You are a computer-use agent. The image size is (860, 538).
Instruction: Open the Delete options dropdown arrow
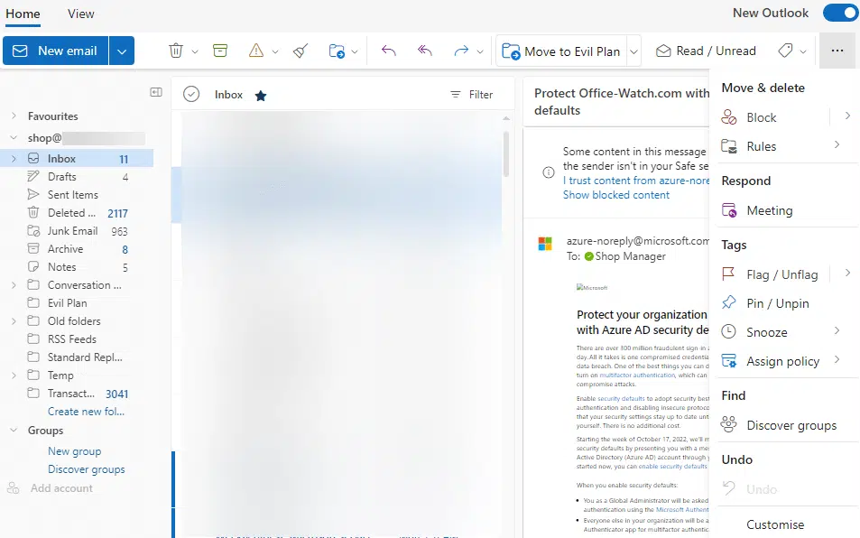pos(195,51)
